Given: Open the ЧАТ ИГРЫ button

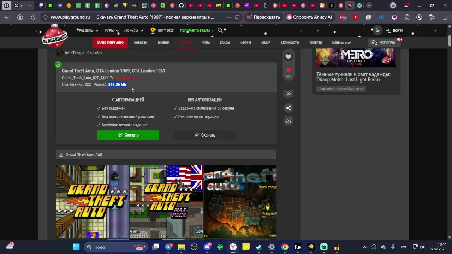Looking at the screenshot, I should pos(384,43).
